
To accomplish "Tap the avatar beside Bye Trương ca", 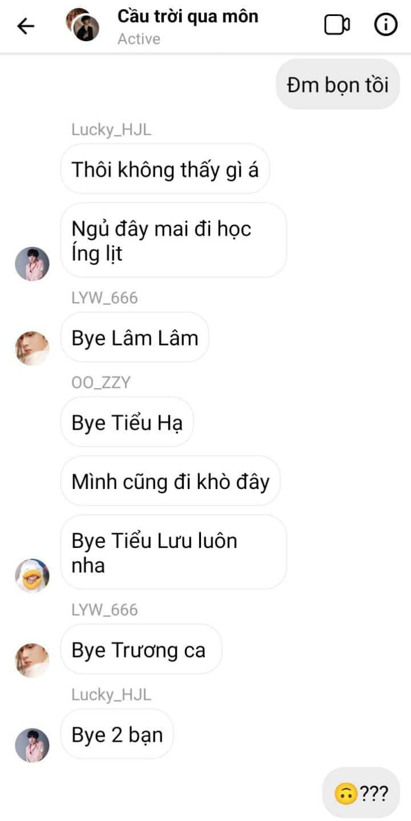I will tap(32, 660).
